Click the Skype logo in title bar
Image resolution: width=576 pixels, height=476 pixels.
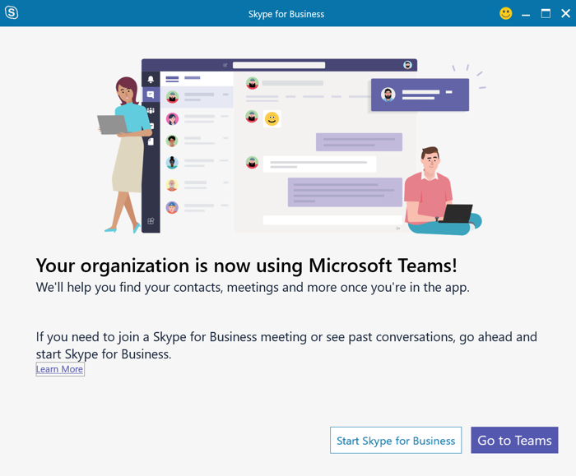pos(12,13)
